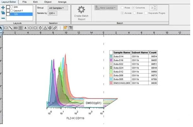193x127 pixels.
Task: Click the count value 9905
Action: point(154,60)
